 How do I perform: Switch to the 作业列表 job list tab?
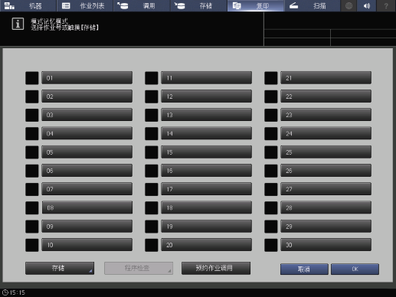click(85, 5)
